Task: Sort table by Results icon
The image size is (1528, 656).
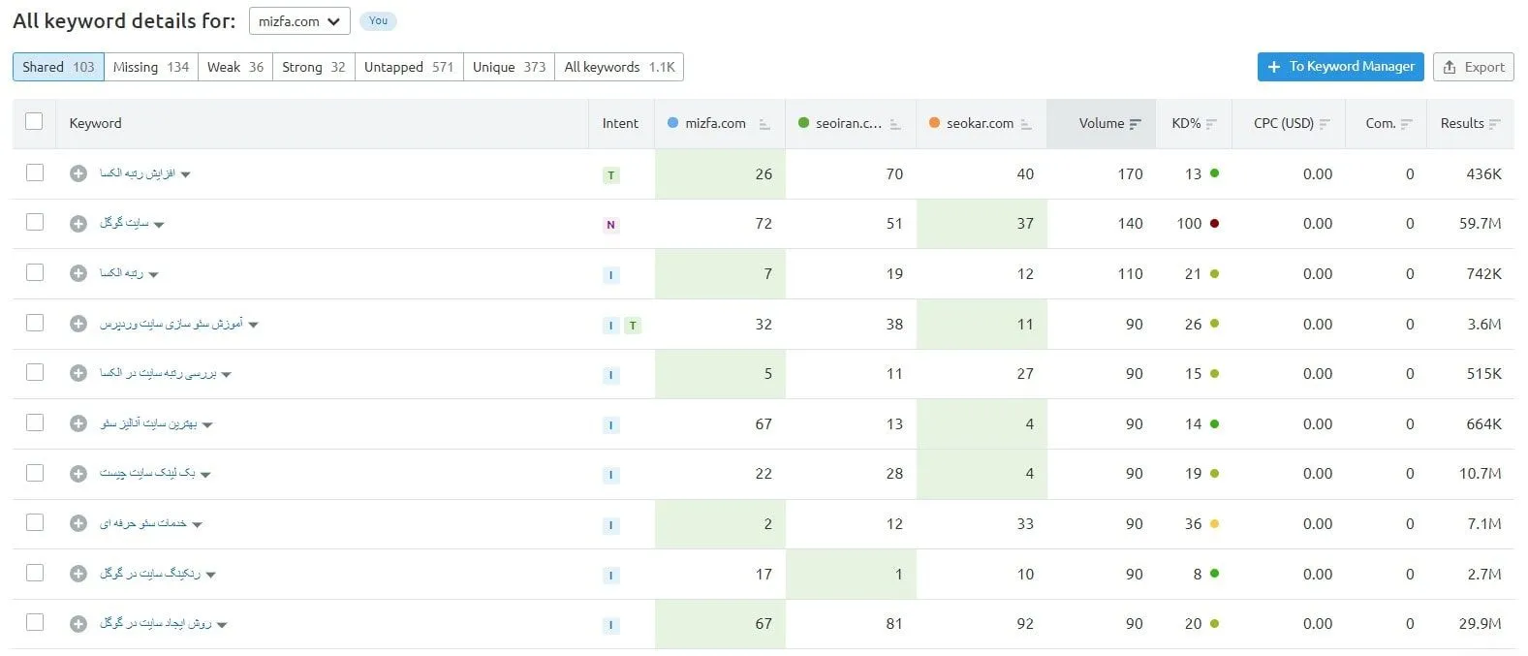Action: click(1495, 124)
